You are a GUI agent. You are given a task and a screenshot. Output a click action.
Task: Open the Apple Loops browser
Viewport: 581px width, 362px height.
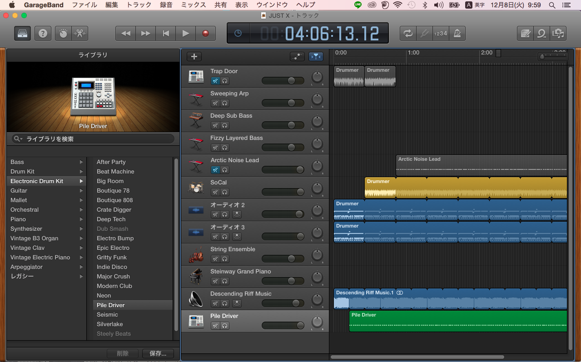pos(541,33)
